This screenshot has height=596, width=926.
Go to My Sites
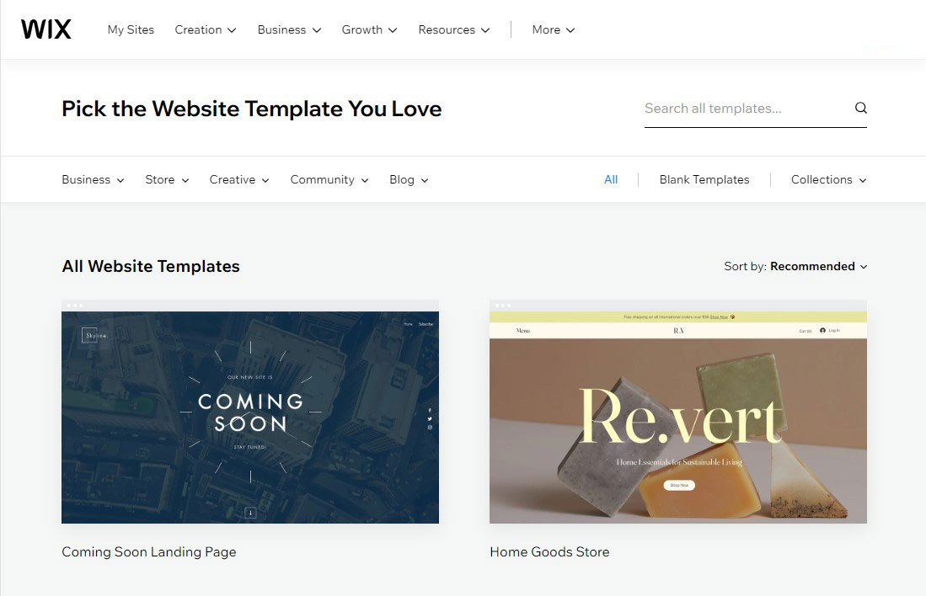click(x=131, y=29)
